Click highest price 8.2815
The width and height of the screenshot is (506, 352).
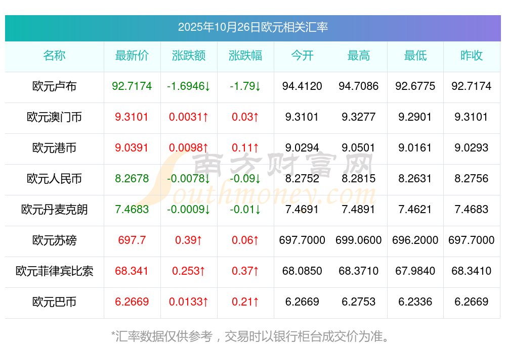coord(359,178)
